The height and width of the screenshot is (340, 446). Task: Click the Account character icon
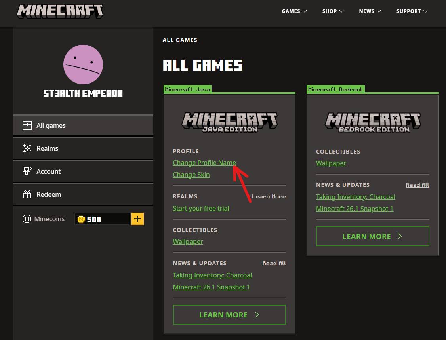click(x=27, y=171)
